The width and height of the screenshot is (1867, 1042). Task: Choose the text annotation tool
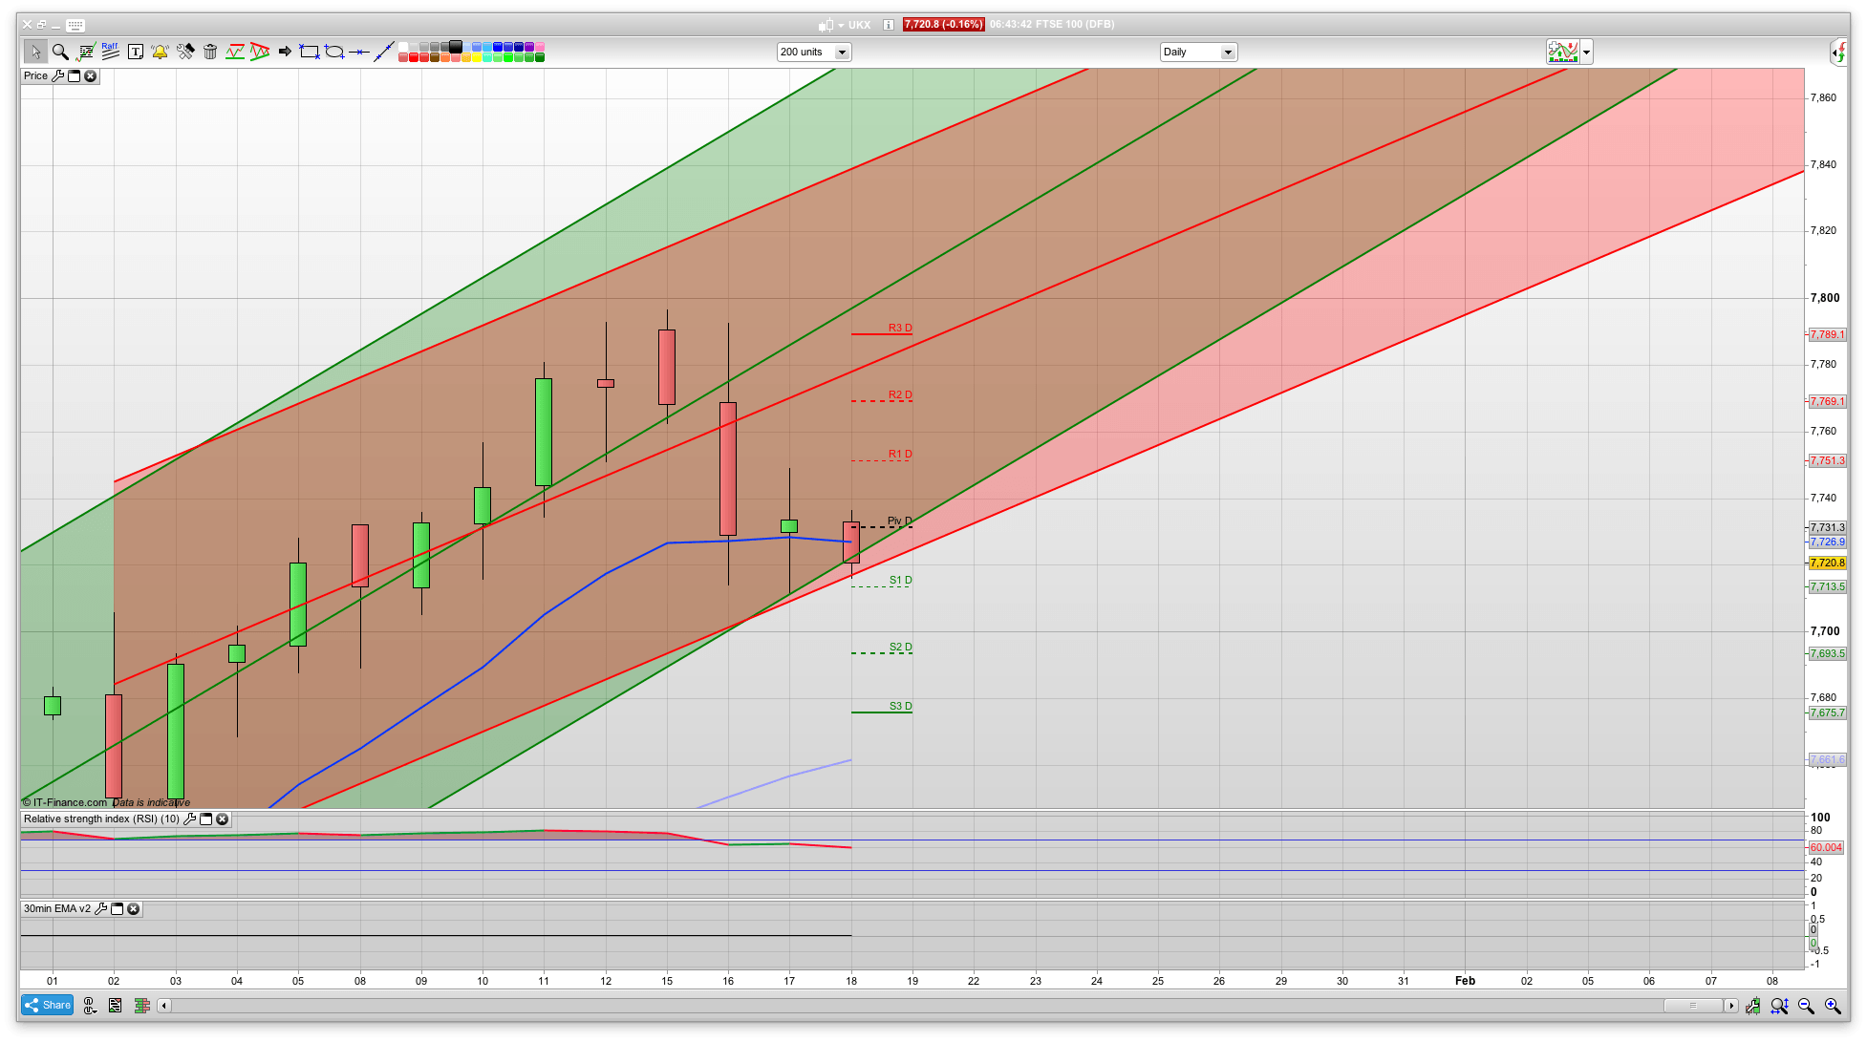135,52
